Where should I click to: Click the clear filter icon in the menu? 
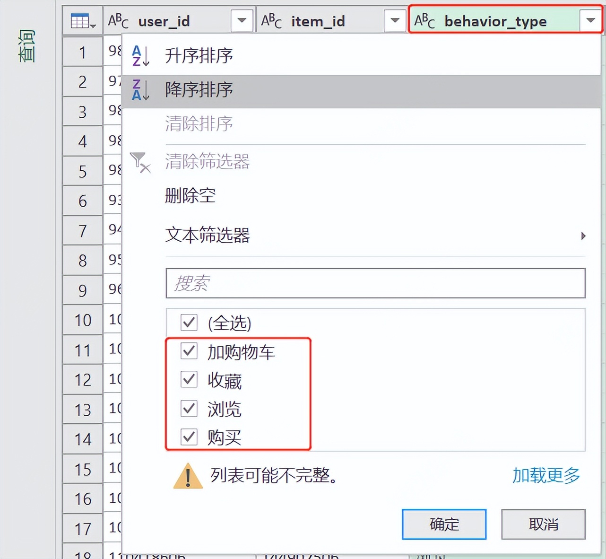click(x=140, y=162)
